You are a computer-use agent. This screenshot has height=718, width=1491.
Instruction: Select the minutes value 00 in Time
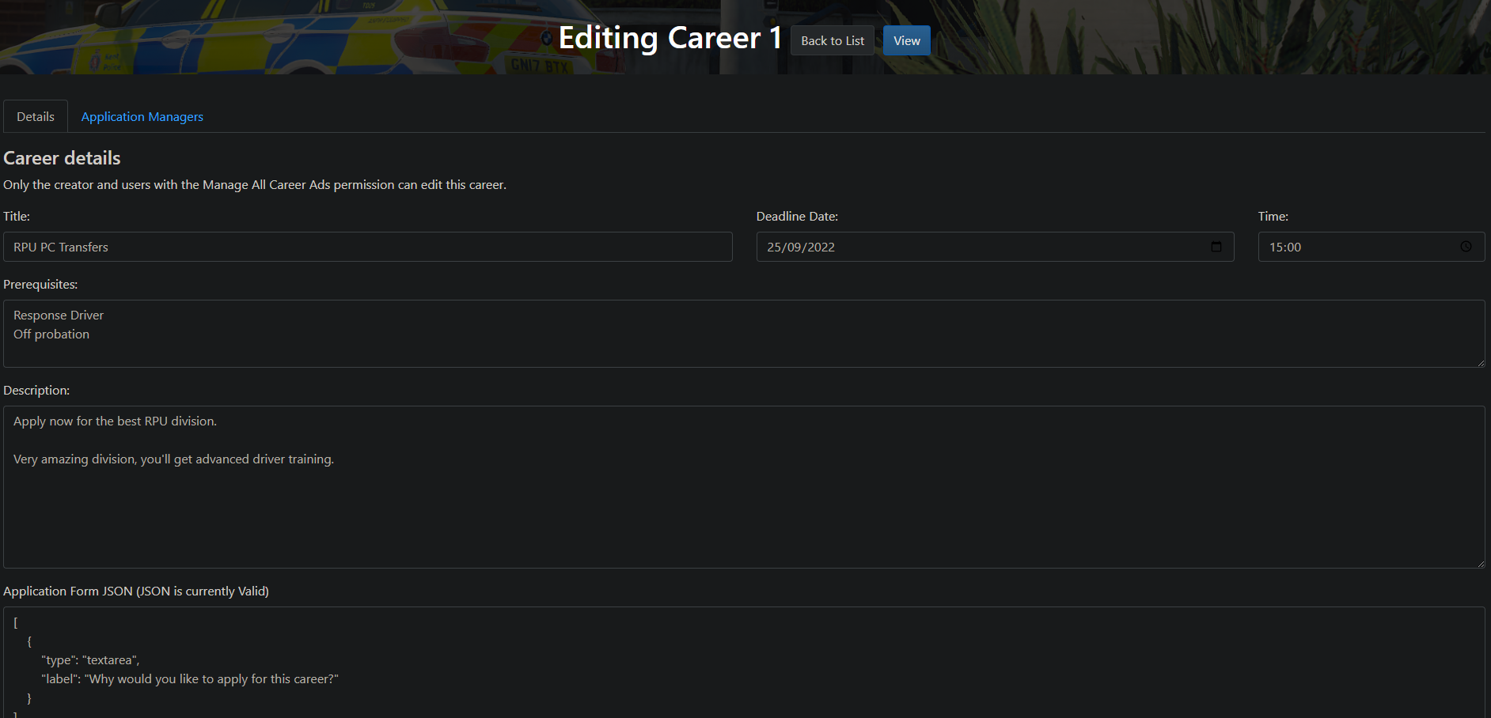click(1294, 247)
